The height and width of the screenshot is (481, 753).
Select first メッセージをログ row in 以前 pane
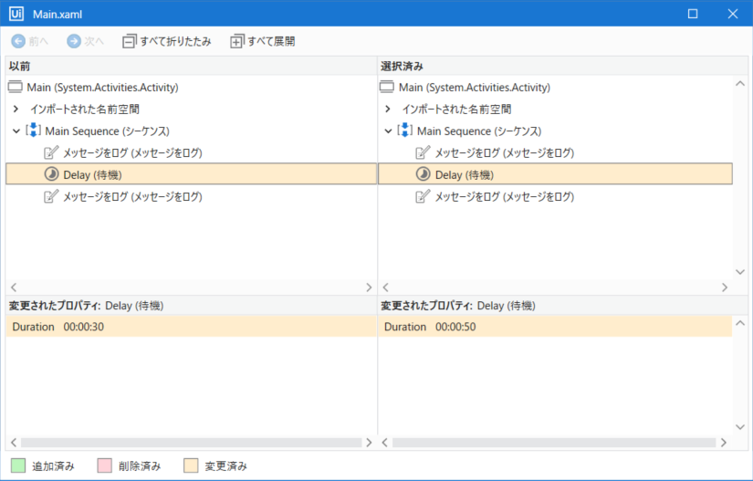[x=132, y=152]
